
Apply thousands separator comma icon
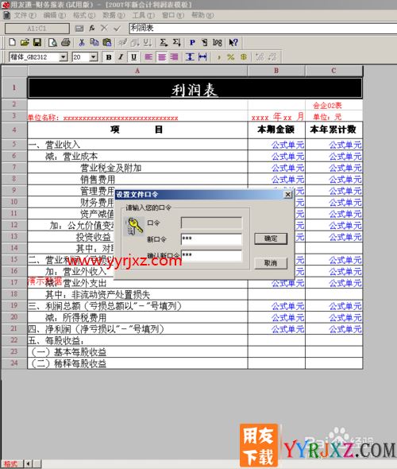point(219,56)
